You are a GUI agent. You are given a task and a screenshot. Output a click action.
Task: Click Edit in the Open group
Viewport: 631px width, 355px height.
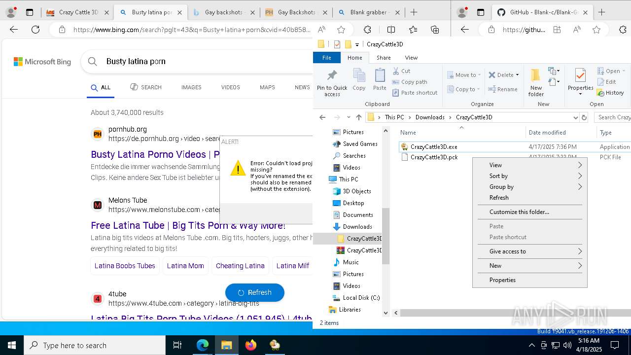click(606, 82)
